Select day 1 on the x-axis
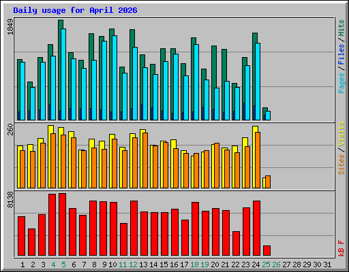The image size is (349, 272). point(22,265)
